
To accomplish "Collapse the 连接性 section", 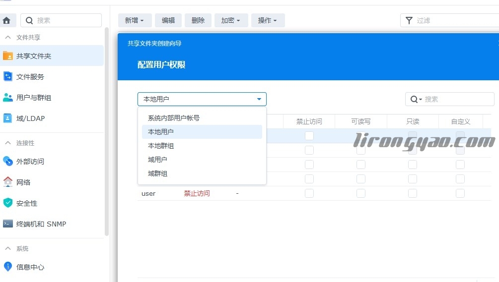I will [x=8, y=143].
